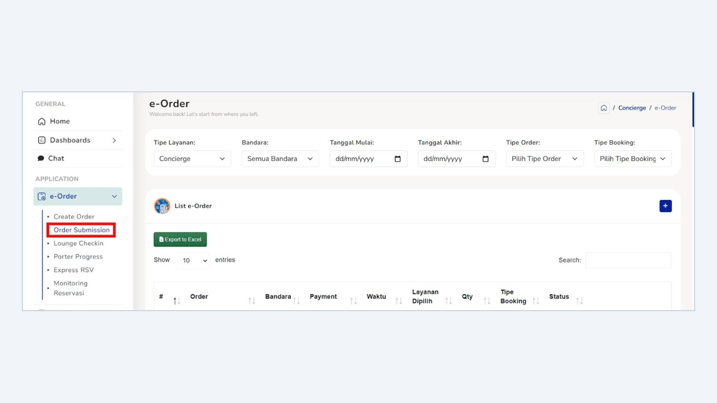717x403 pixels.
Task: Expand the Dashboards submenu chevron
Action: point(114,140)
